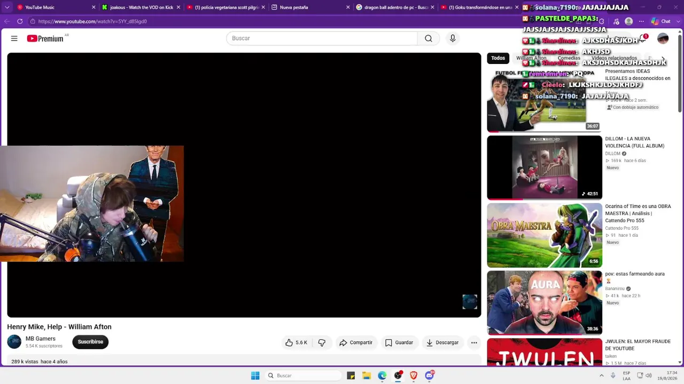Open the Windows Start menu
The width and height of the screenshot is (684, 384).
pos(255,375)
